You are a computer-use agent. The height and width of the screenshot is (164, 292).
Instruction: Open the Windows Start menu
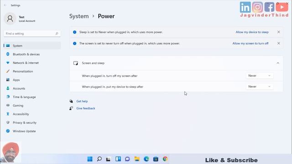point(90,159)
